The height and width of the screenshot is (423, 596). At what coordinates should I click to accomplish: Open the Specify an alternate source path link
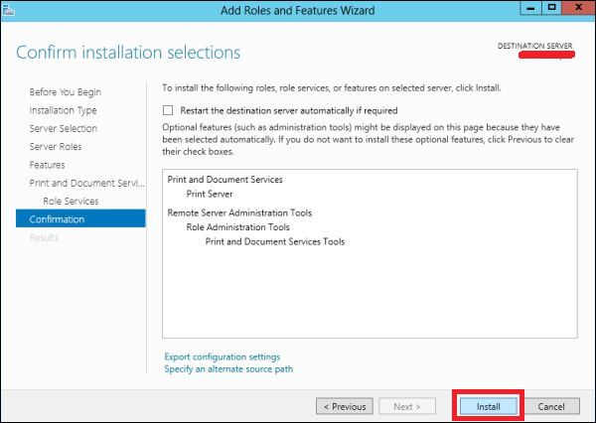click(x=228, y=369)
